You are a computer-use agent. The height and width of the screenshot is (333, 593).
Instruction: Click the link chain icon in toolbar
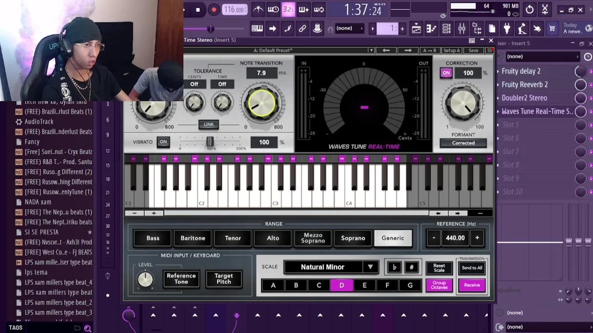coord(302,29)
